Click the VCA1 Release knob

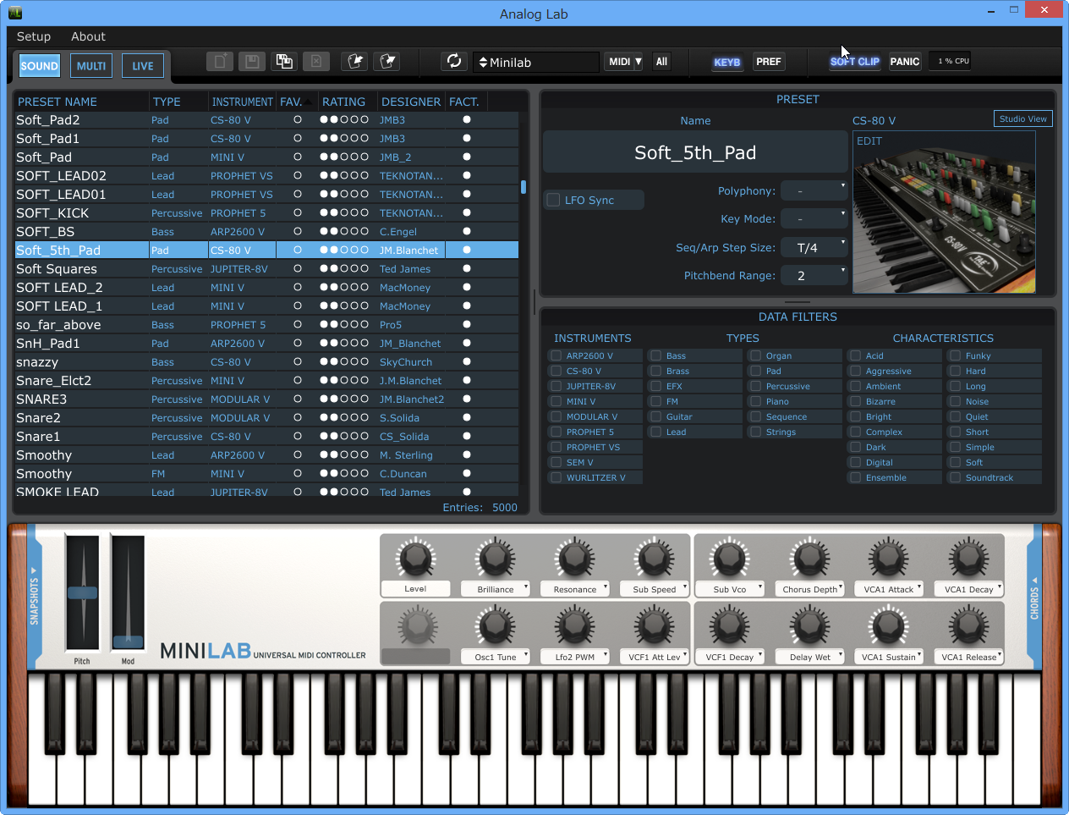point(968,626)
